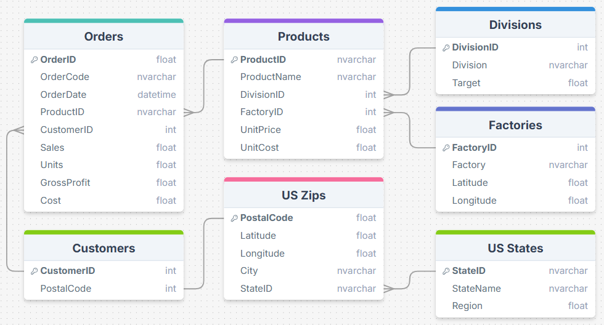Select the UnitPrice field in Products
This screenshot has height=325, width=604.
click(303, 130)
